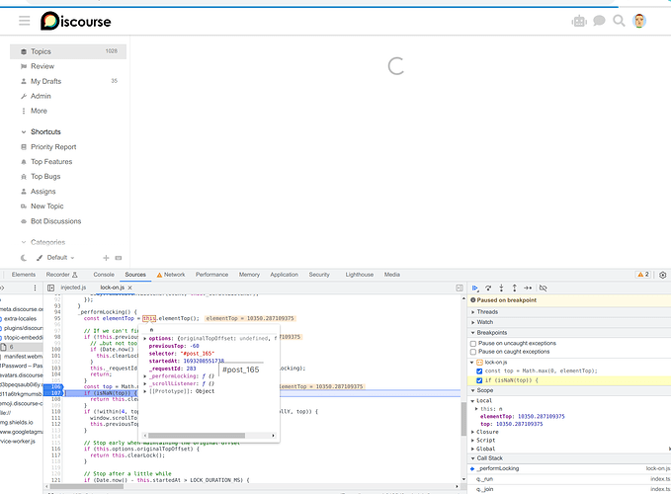Add new sidebar section plus icon
This screenshot has height=494, width=671.
106,258
